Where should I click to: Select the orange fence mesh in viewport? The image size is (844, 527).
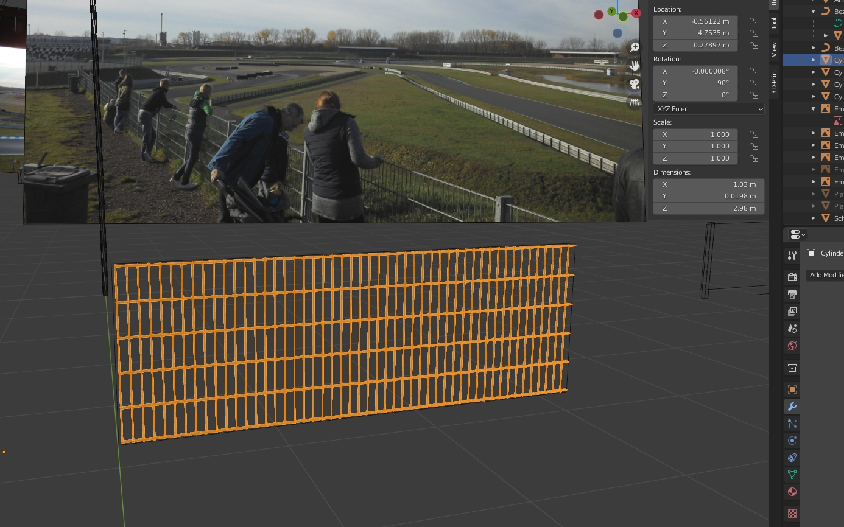click(344, 344)
